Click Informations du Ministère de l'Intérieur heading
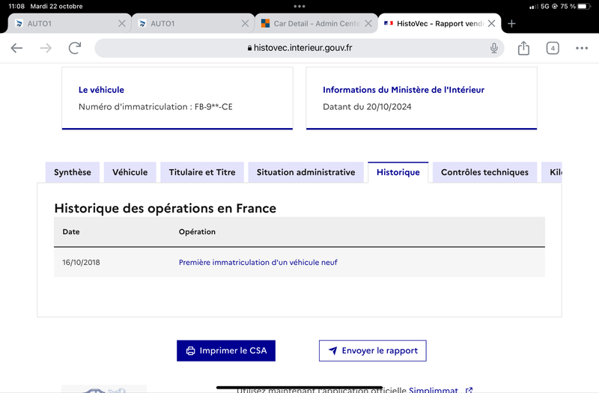The width and height of the screenshot is (599, 393). click(404, 90)
